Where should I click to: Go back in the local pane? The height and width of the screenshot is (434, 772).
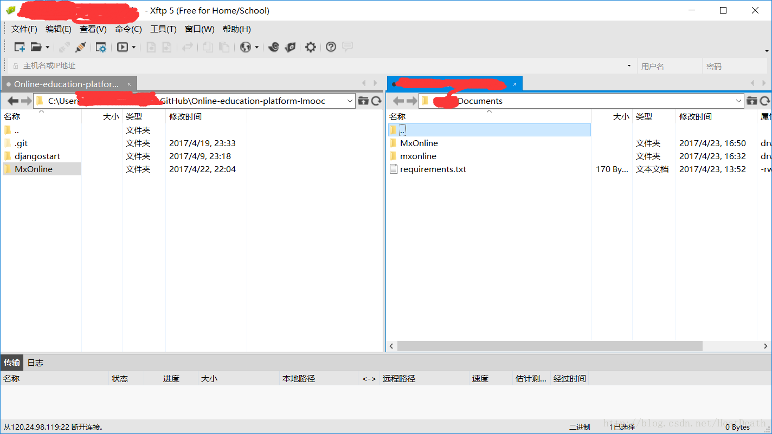pos(13,101)
